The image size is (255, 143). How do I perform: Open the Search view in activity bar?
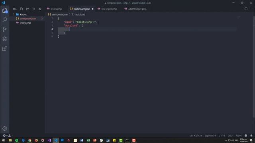[x=5, y=20]
